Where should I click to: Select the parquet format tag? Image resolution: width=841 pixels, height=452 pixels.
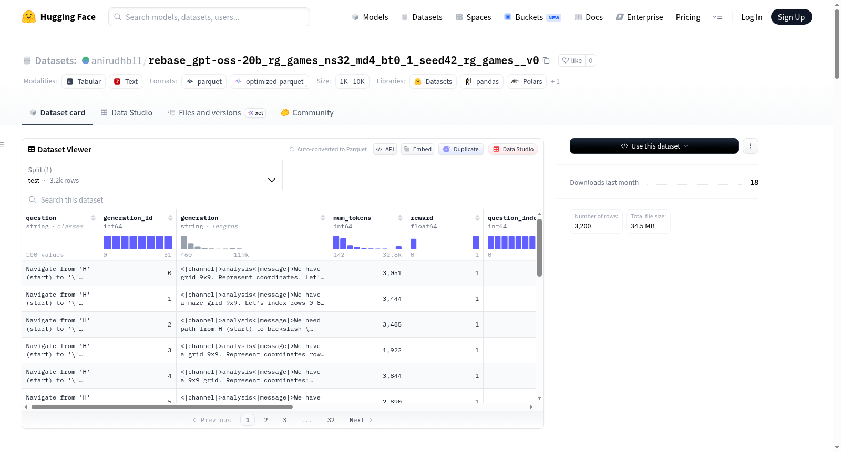pyautogui.click(x=204, y=81)
